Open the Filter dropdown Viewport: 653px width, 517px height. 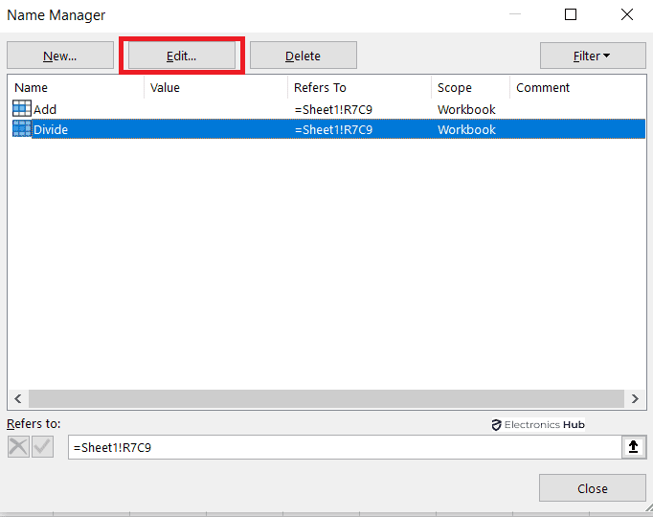pyautogui.click(x=592, y=56)
